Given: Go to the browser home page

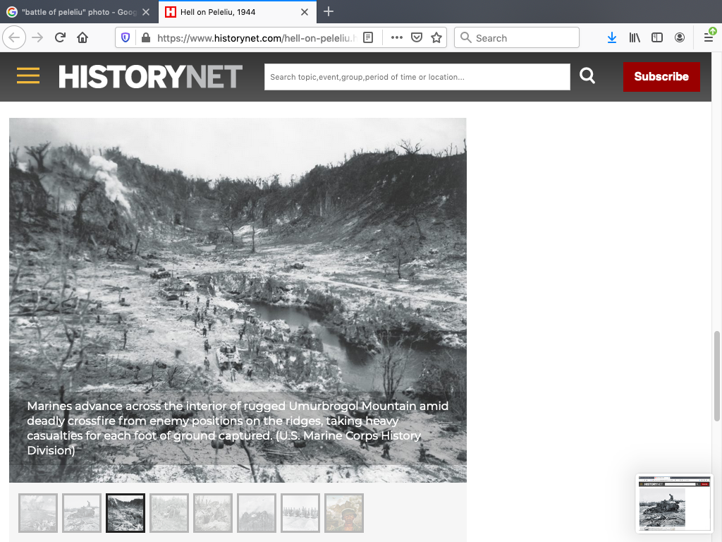Looking at the screenshot, I should coord(82,38).
